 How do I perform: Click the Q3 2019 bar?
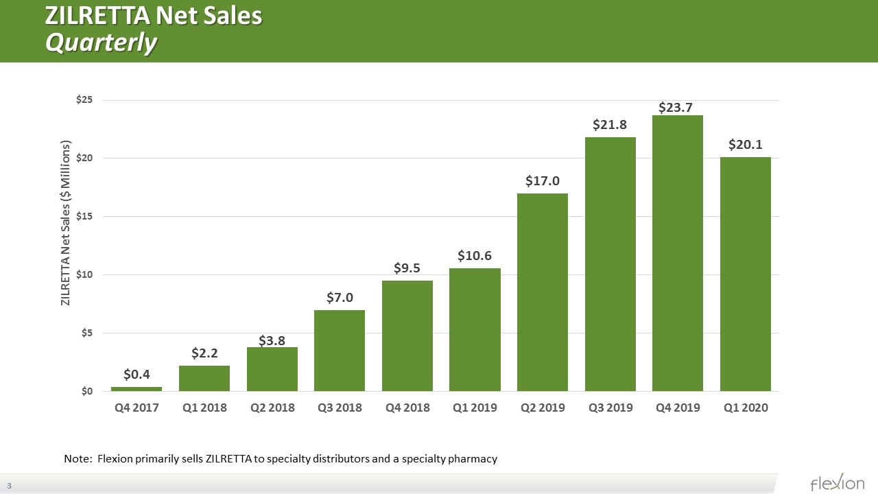click(x=610, y=264)
